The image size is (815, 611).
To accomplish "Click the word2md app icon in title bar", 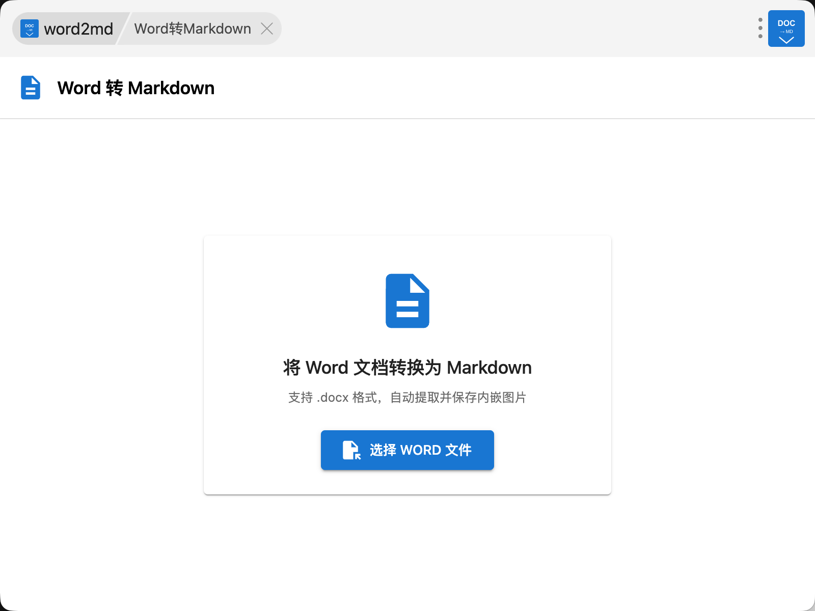I will click(30, 29).
